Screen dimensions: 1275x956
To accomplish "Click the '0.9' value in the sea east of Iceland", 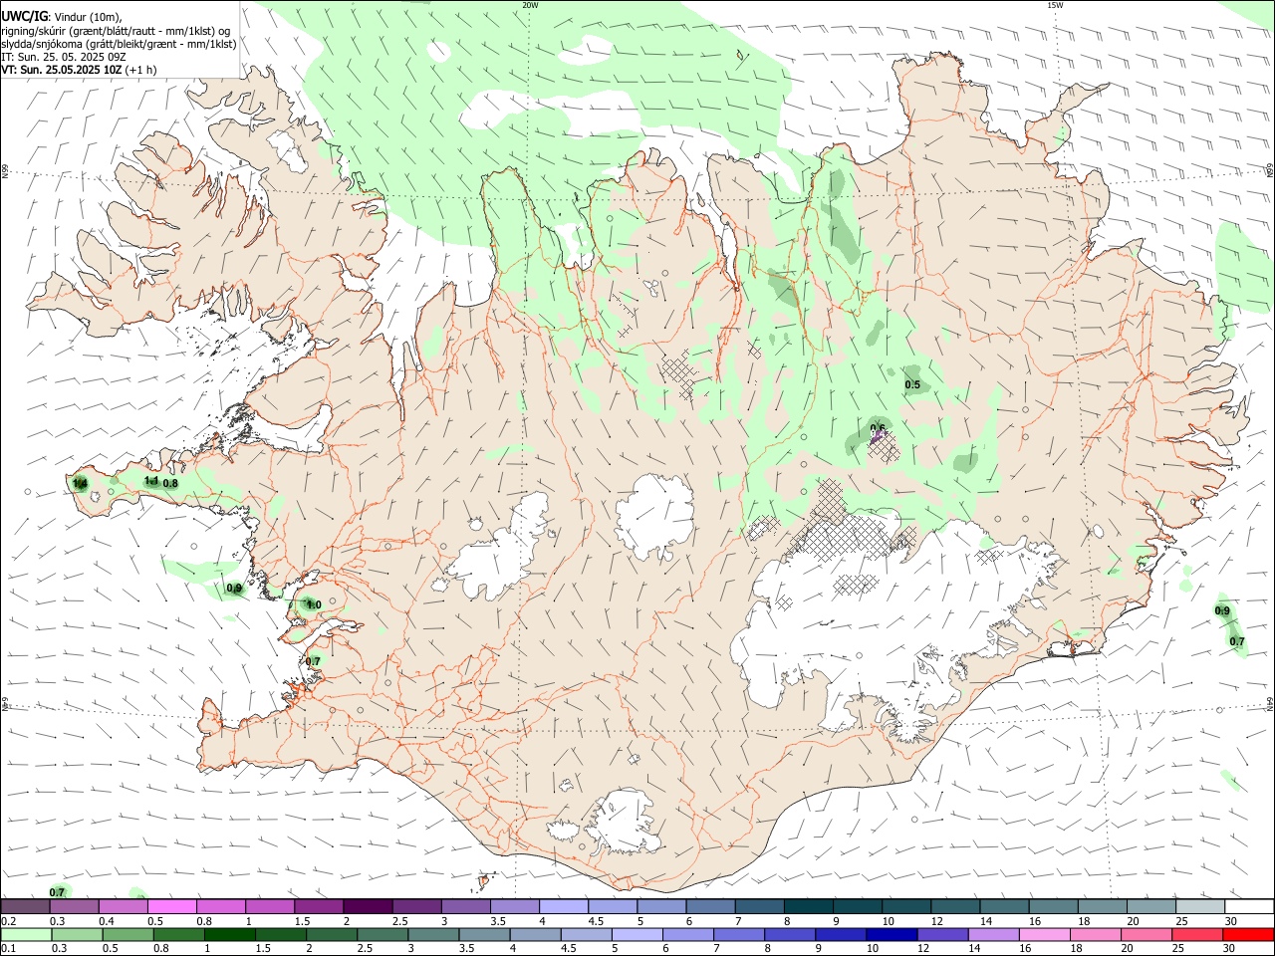I will click(1222, 610).
